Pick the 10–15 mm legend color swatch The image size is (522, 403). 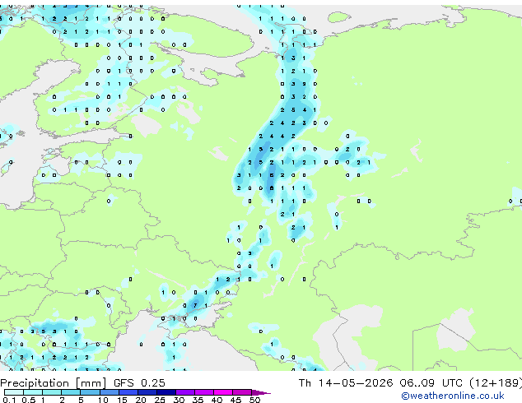(x=109, y=392)
